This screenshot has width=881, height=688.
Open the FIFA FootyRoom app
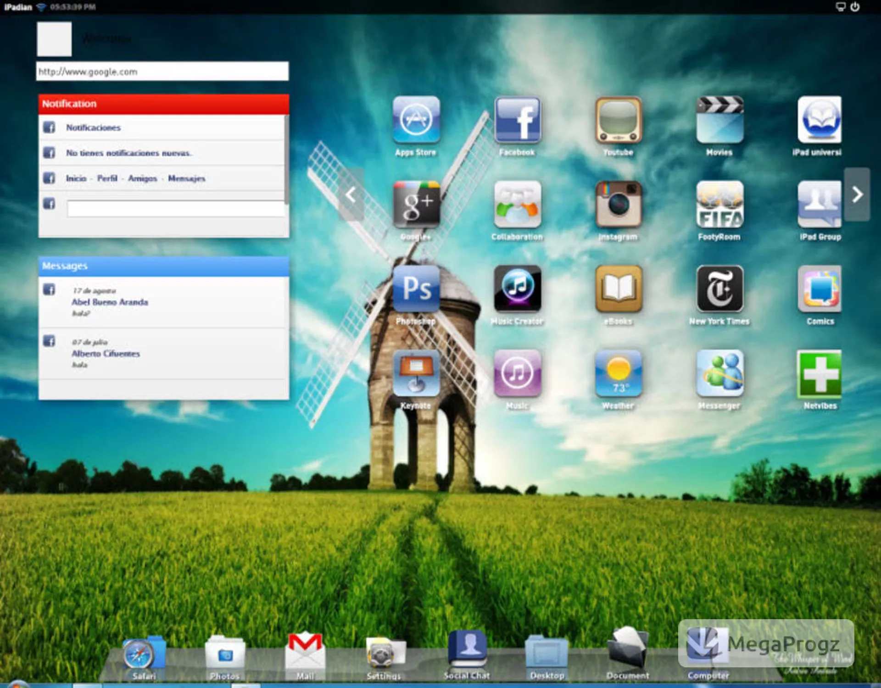tap(719, 204)
